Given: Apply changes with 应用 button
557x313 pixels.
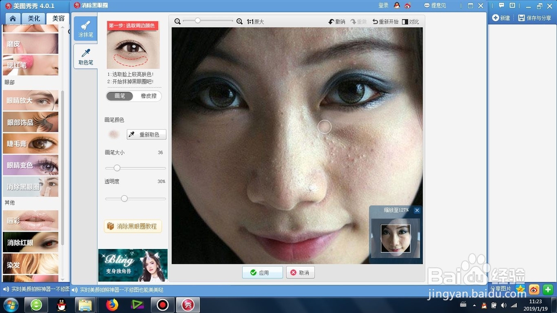Looking at the screenshot, I should pyautogui.click(x=262, y=272).
